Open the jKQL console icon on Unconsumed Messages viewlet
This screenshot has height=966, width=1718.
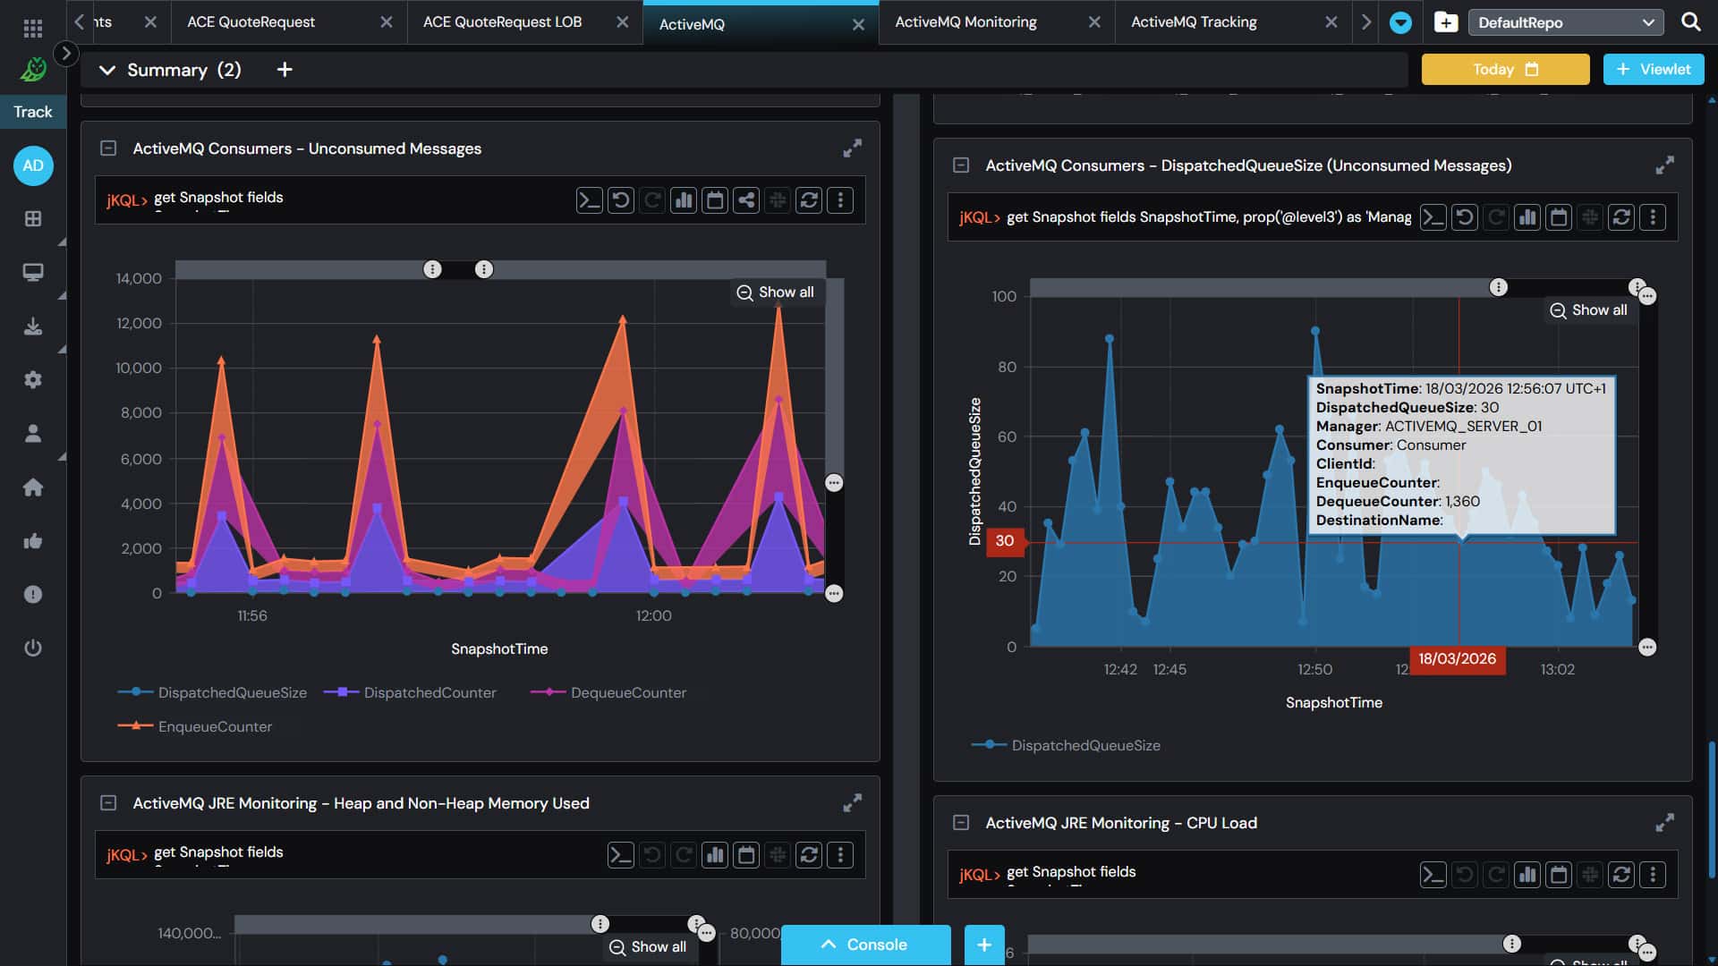click(x=590, y=200)
